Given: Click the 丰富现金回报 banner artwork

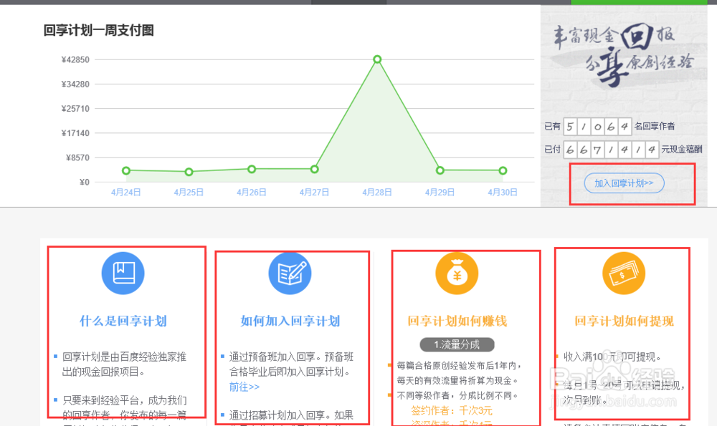Looking at the screenshot, I should pos(624,57).
